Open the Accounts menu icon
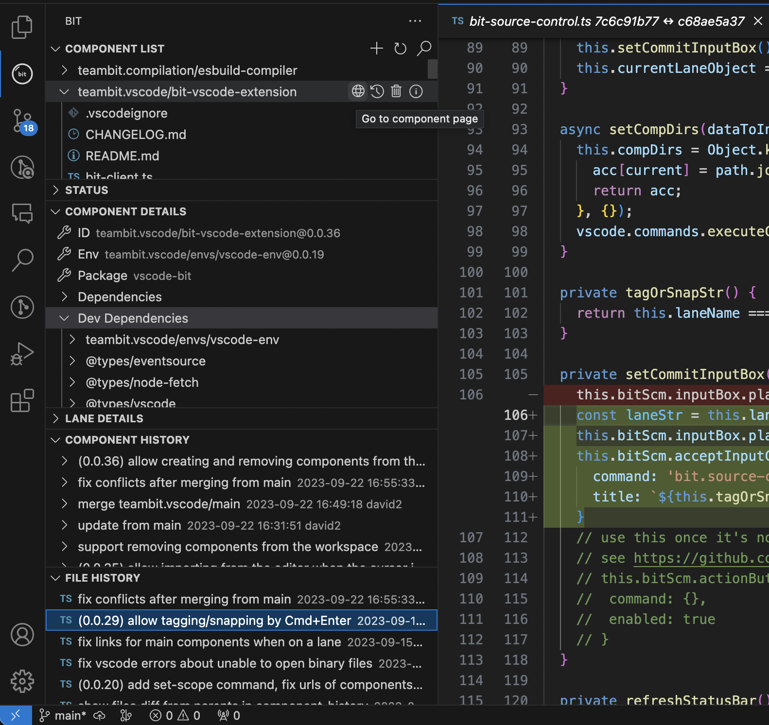 pos(22,635)
